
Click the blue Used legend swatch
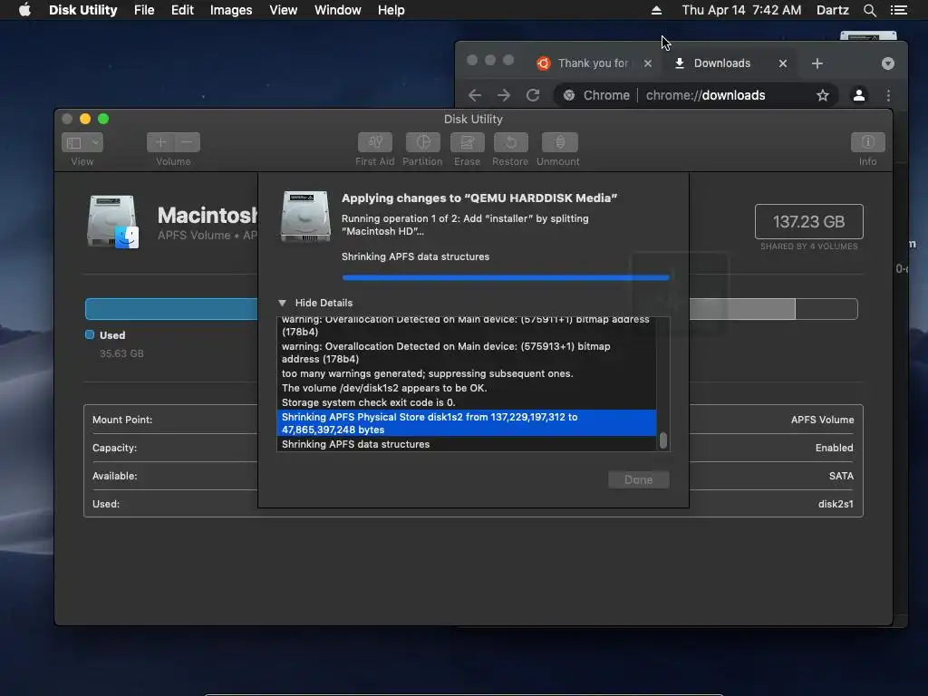[x=90, y=335]
